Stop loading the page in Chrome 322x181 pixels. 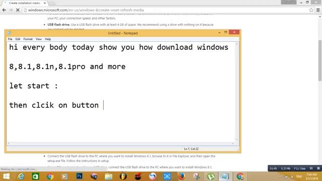tap(18, 10)
